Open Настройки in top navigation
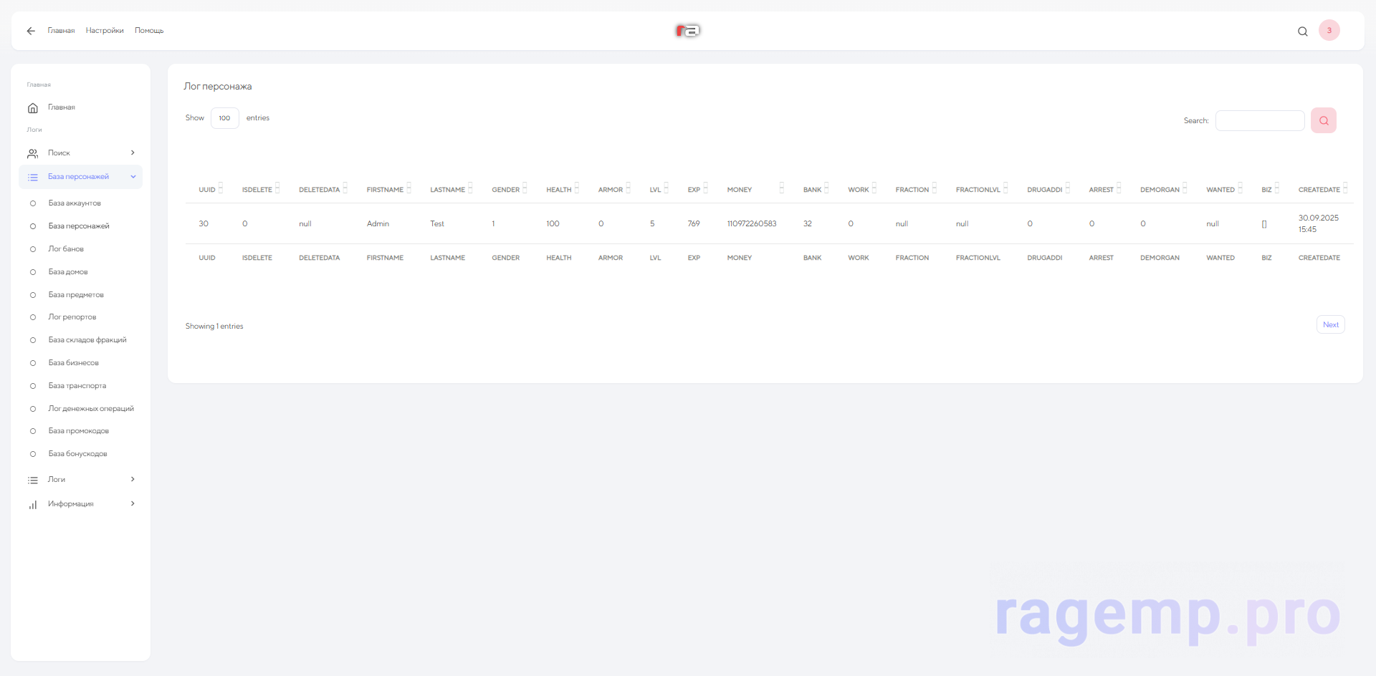 click(x=105, y=31)
